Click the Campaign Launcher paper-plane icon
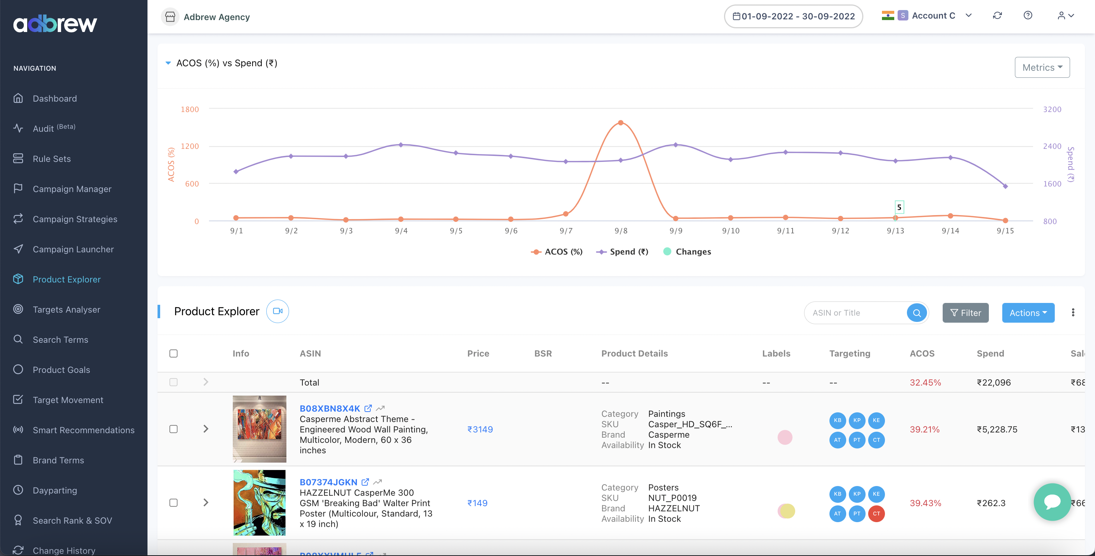 pyautogui.click(x=18, y=249)
